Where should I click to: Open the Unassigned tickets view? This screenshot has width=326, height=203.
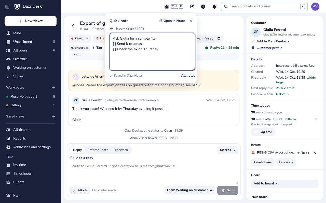(x=31, y=42)
